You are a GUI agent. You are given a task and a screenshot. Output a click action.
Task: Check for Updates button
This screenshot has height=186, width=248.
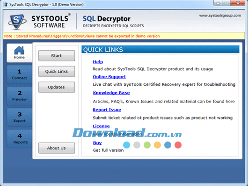(x=57, y=87)
